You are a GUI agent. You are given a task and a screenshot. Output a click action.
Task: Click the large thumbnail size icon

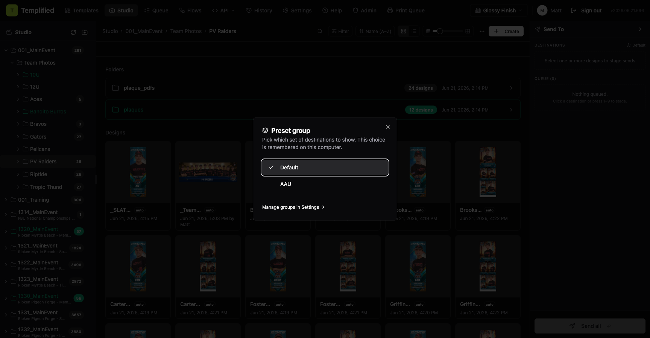468,31
